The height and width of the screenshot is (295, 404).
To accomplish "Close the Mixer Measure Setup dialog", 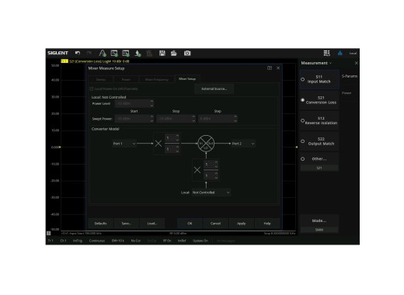I will 278,68.
